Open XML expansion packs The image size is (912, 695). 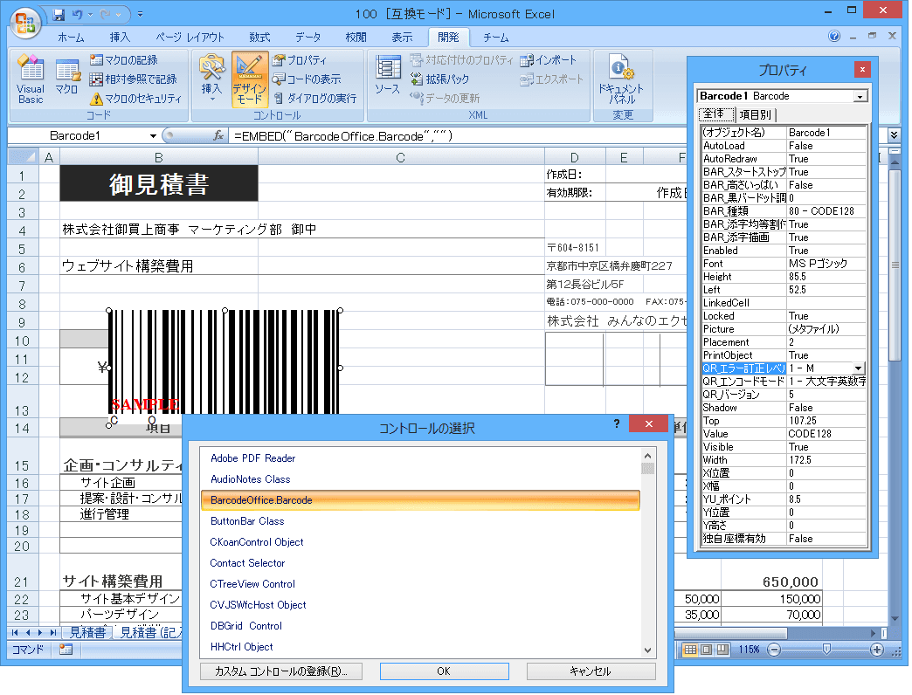pyautogui.click(x=439, y=79)
